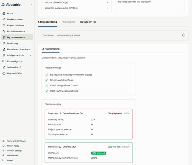Click Sell credits plant icon
192x165 pixels.
pos(4,67)
